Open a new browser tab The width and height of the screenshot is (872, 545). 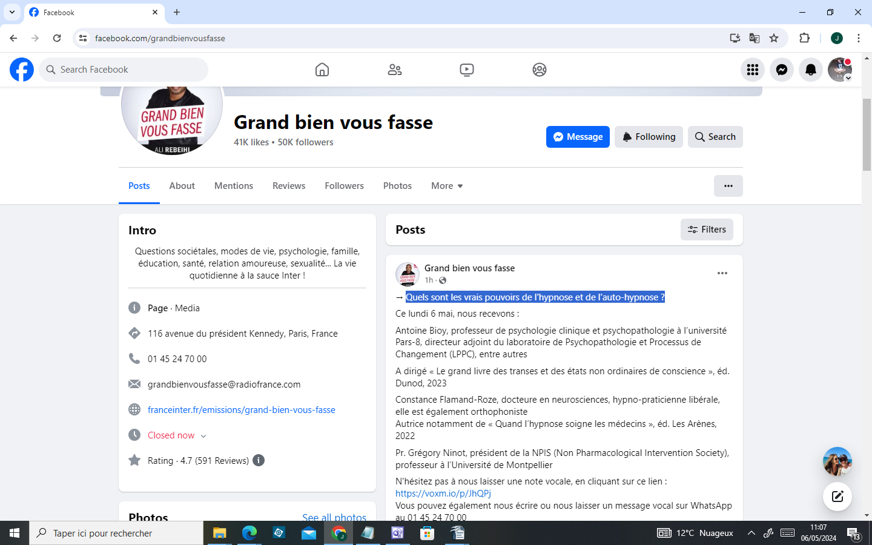(x=177, y=12)
